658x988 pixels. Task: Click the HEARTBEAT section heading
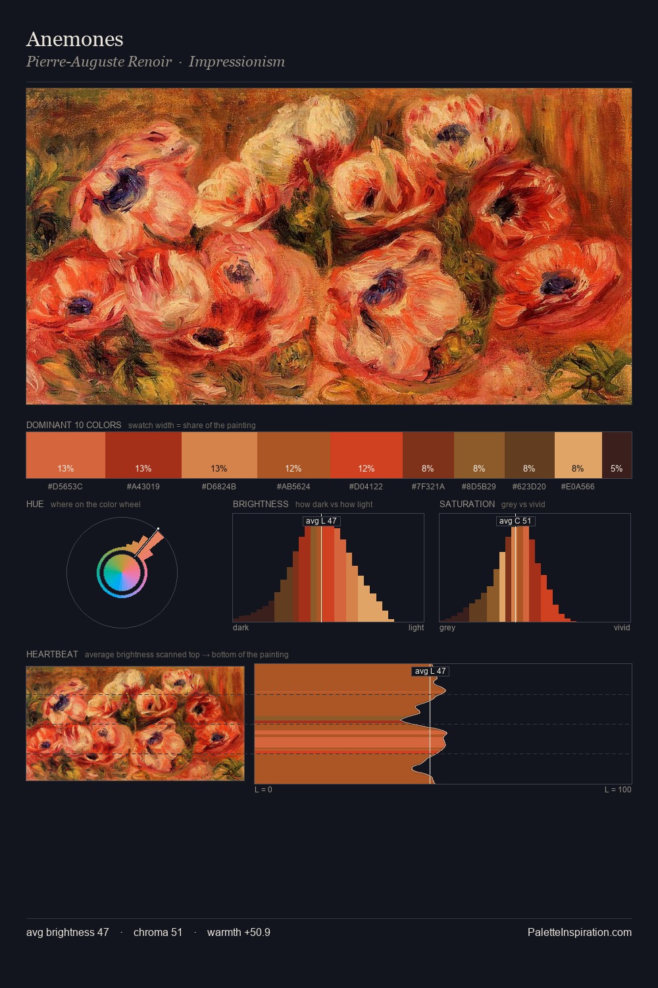click(x=52, y=654)
